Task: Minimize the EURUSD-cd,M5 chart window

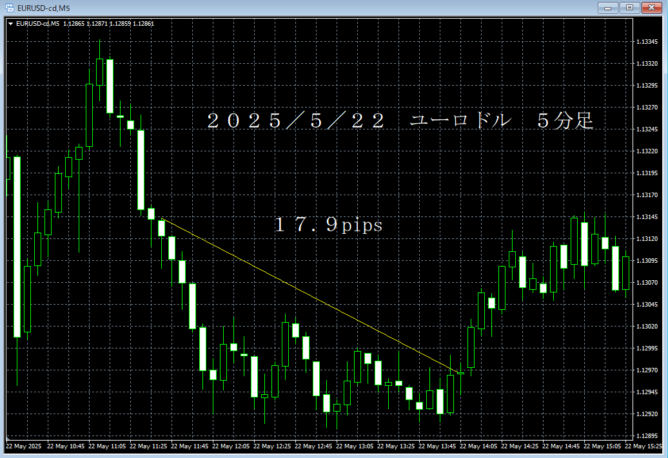Action: tap(607, 8)
